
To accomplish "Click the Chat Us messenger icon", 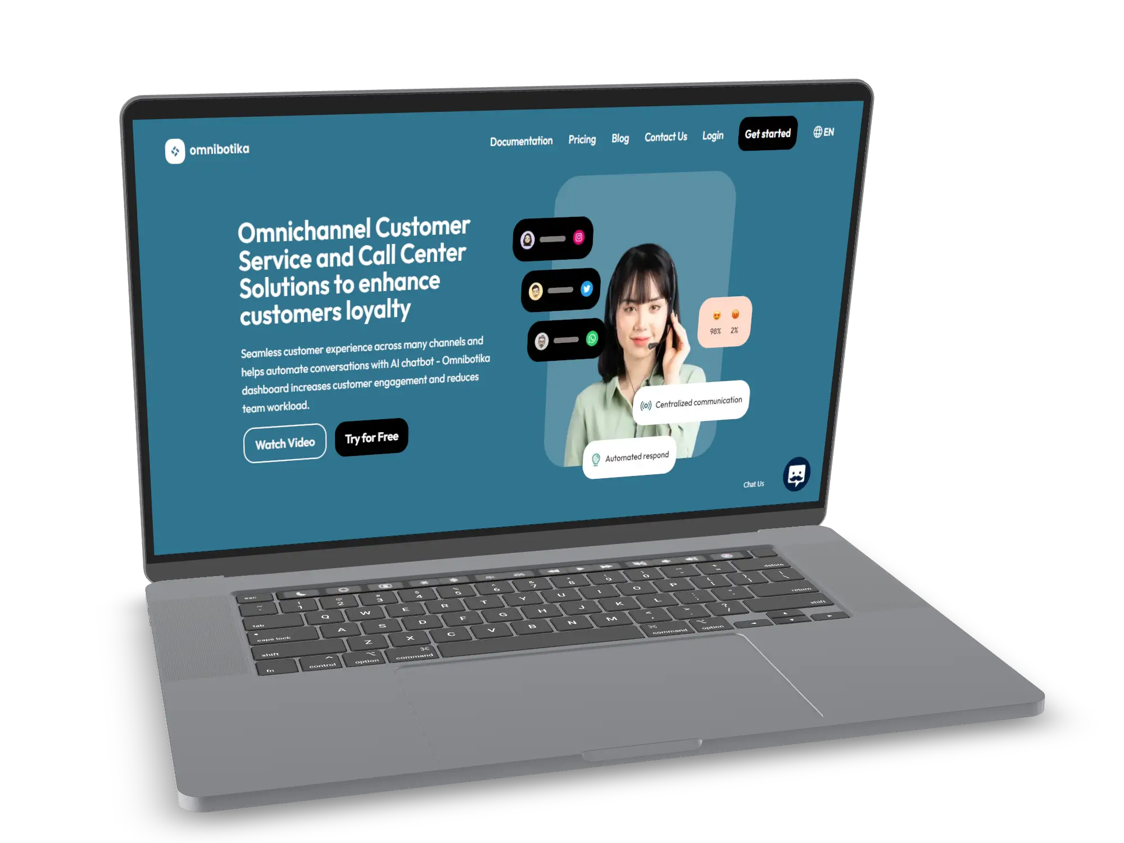I will click(x=797, y=475).
